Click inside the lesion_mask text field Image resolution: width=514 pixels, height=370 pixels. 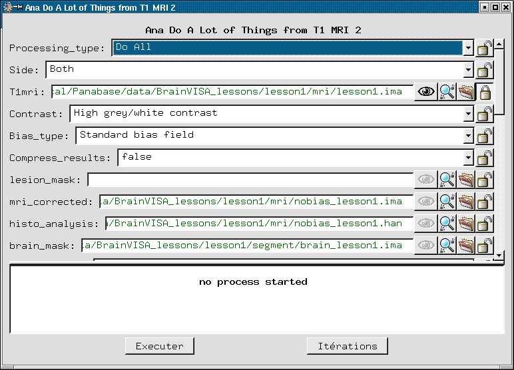(250, 180)
